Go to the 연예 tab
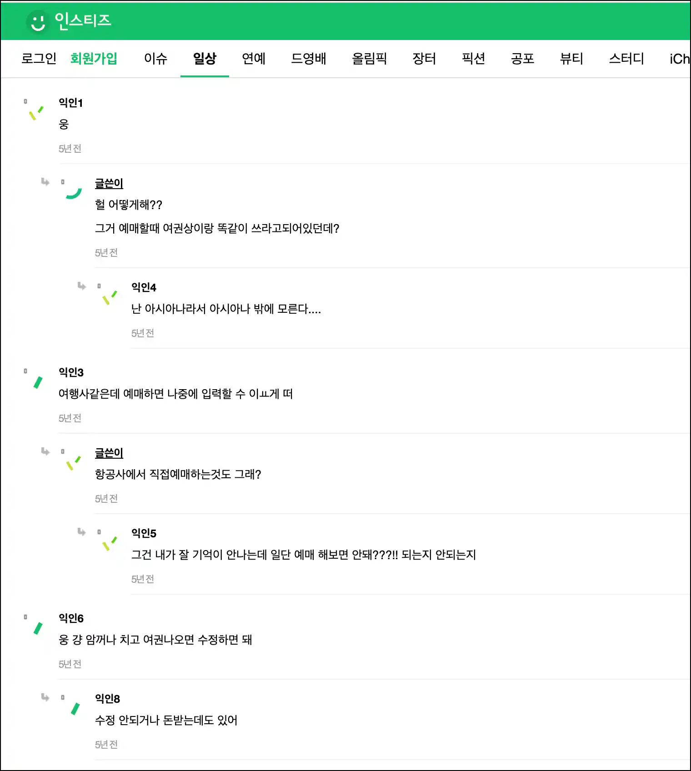The image size is (691, 771). click(x=254, y=59)
